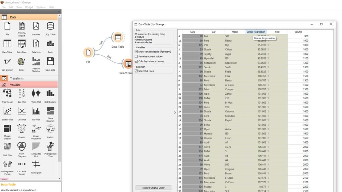The width and height of the screenshot is (342, 192).
Task: Collapse the Visualize category
Action: [x=29, y=85]
